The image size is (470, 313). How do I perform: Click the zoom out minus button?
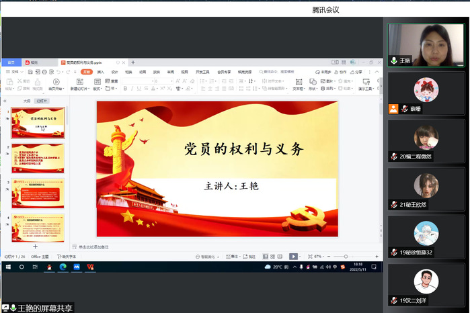(329, 257)
